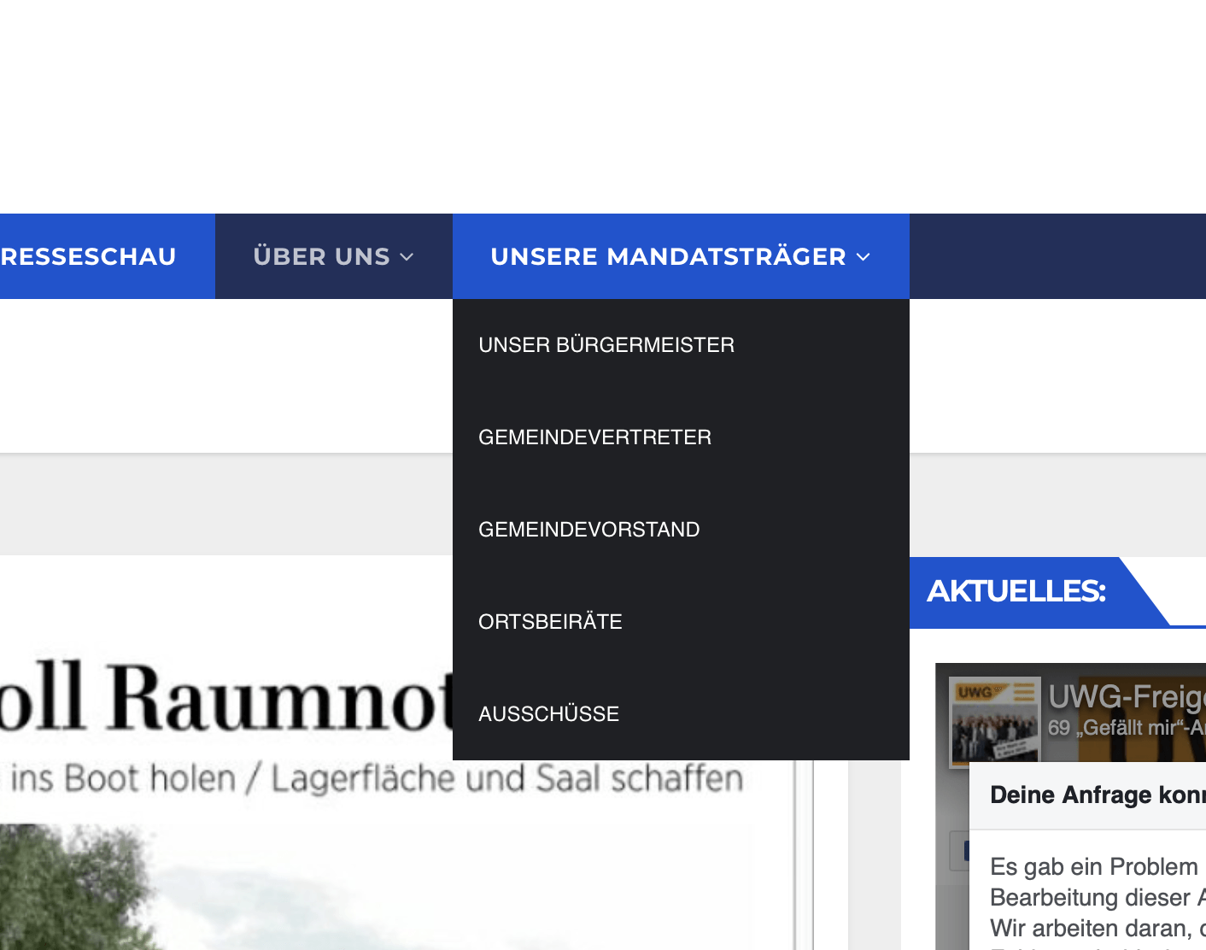
Task: Select Ausschüsse from the dropdown list
Action: [x=548, y=714]
